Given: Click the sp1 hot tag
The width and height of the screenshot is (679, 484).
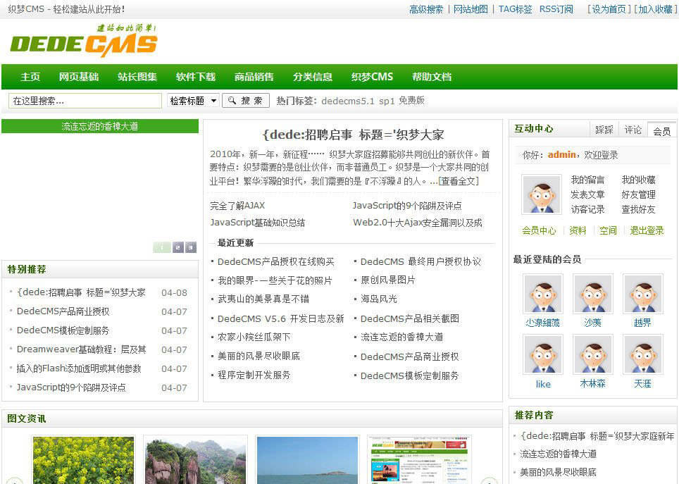Looking at the screenshot, I should click(387, 101).
